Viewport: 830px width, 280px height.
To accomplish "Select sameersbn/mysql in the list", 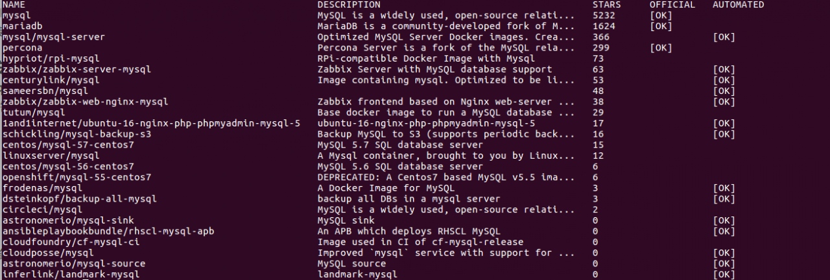I will (x=45, y=91).
